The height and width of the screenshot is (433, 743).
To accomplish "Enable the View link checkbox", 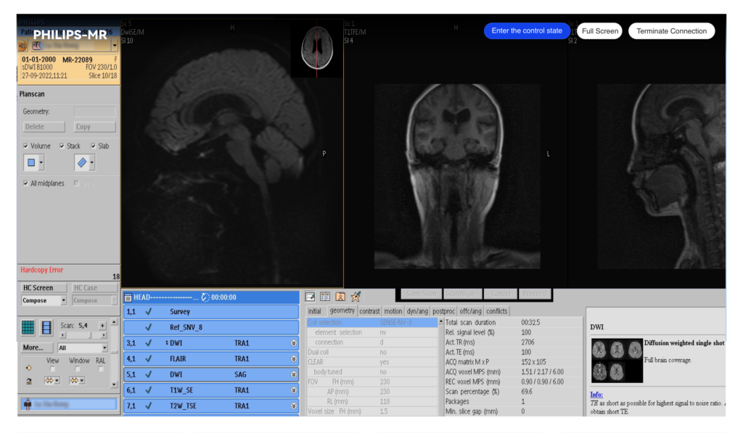I will (x=52, y=369).
